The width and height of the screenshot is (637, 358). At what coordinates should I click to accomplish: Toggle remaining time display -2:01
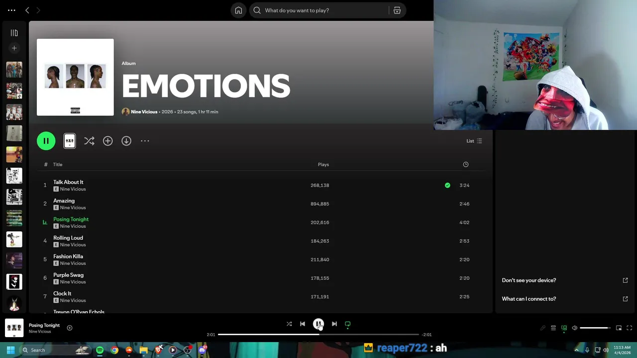pyautogui.click(x=426, y=335)
